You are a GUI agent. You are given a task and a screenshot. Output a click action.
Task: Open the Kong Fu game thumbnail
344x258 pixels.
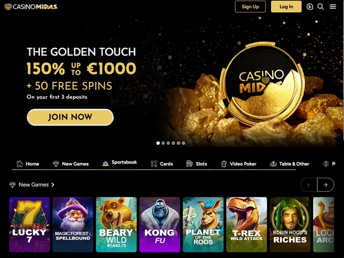coord(160,225)
